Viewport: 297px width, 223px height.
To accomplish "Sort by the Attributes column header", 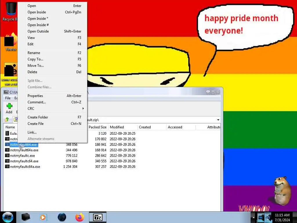I will point(208,127).
